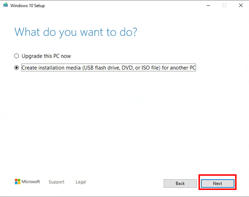Open the Legal link
This screenshot has width=249, height=197.
coord(81,182)
